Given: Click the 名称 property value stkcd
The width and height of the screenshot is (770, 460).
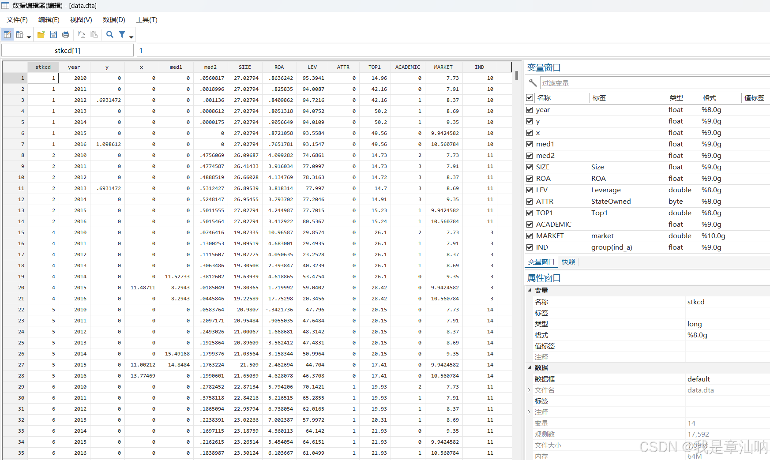Looking at the screenshot, I should 696,302.
